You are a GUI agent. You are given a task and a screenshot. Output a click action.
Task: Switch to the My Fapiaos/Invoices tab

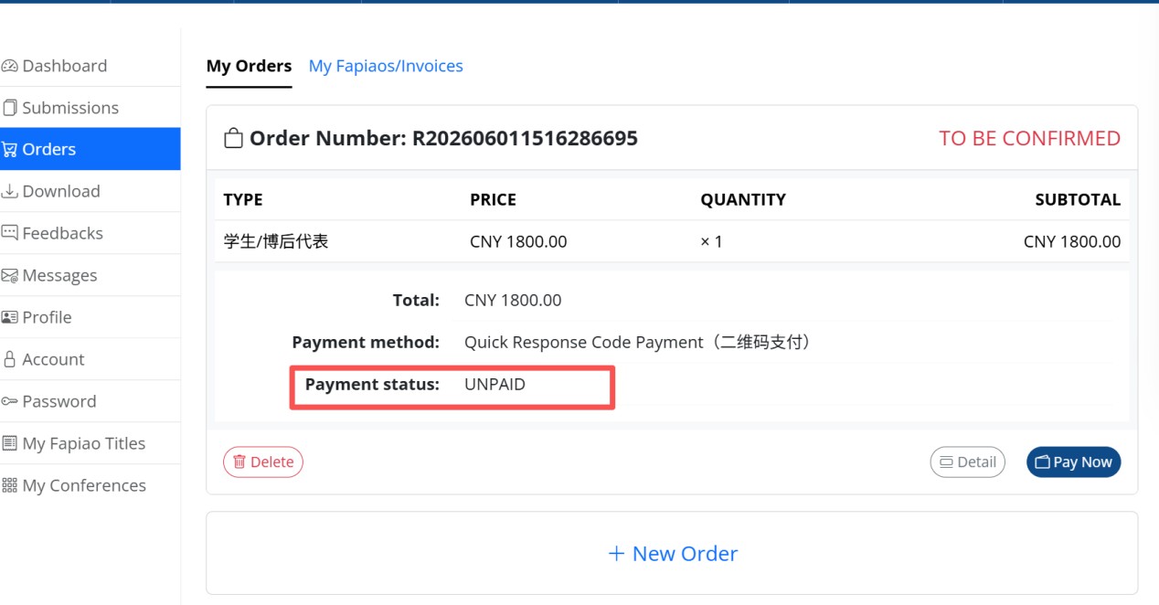pyautogui.click(x=386, y=66)
